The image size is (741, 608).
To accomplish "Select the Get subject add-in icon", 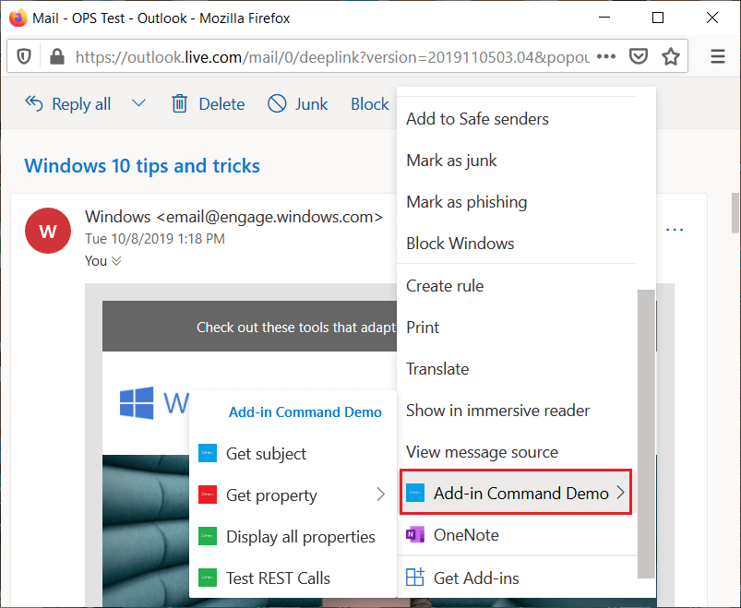I will click(x=209, y=453).
